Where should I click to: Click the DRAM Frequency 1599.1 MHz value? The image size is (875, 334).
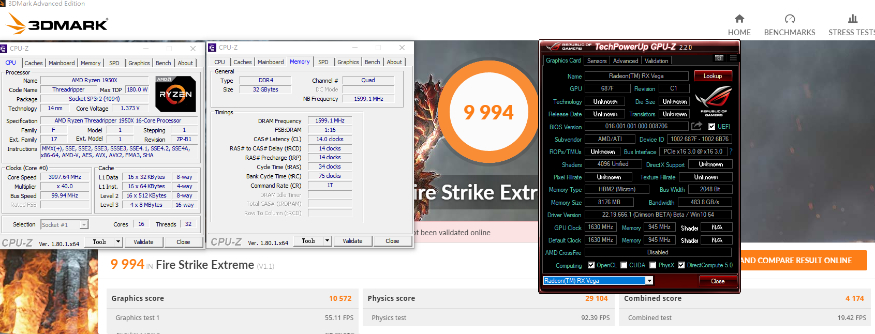pyautogui.click(x=330, y=120)
